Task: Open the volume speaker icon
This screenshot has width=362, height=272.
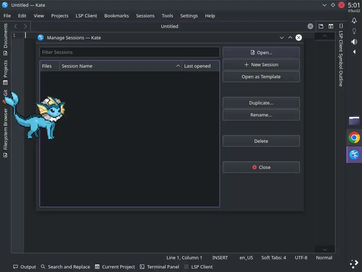Action: (x=354, y=42)
